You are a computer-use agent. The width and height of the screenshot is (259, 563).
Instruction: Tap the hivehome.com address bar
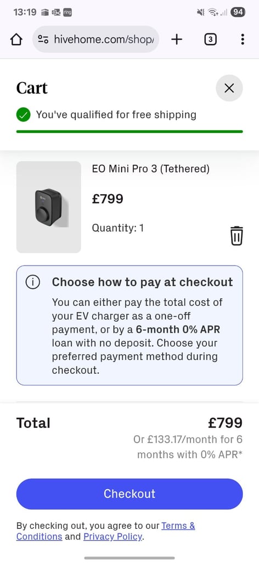pos(95,40)
